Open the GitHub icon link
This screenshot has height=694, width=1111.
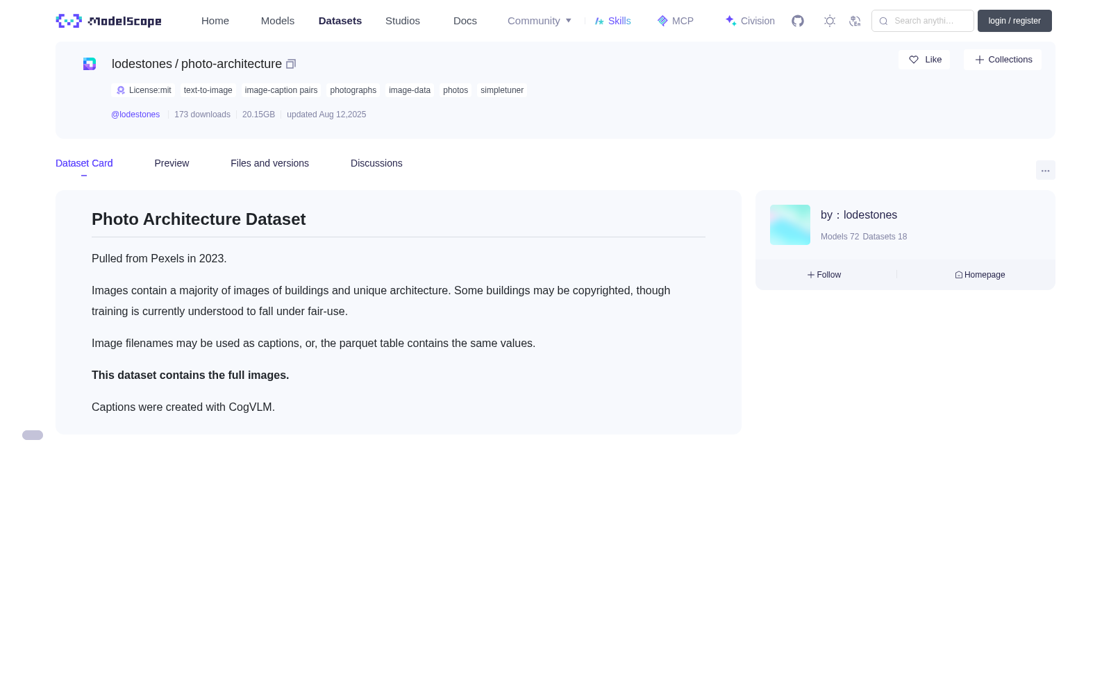coord(798,21)
